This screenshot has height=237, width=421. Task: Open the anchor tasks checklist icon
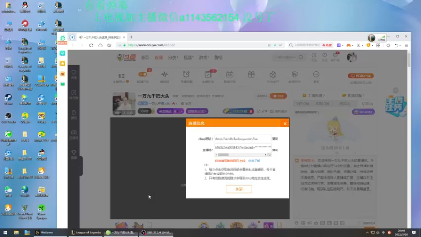(x=208, y=74)
